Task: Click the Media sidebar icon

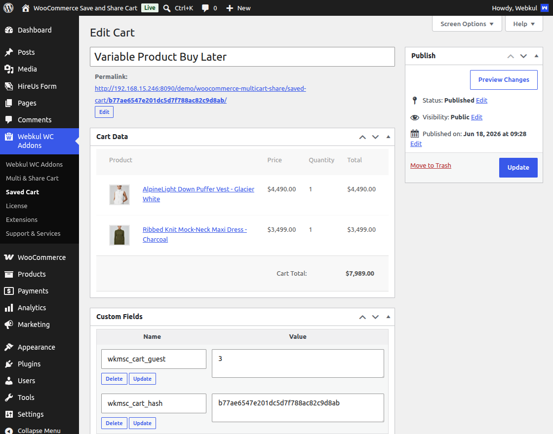Action: [9, 69]
